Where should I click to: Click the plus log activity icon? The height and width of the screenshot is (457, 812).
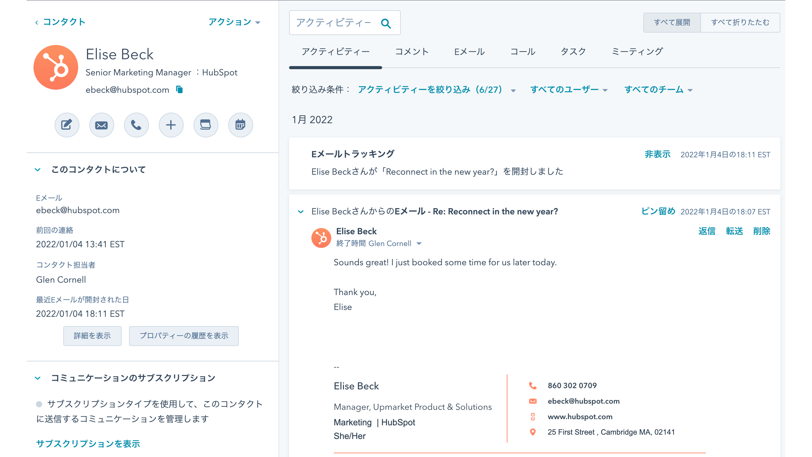coord(171,125)
